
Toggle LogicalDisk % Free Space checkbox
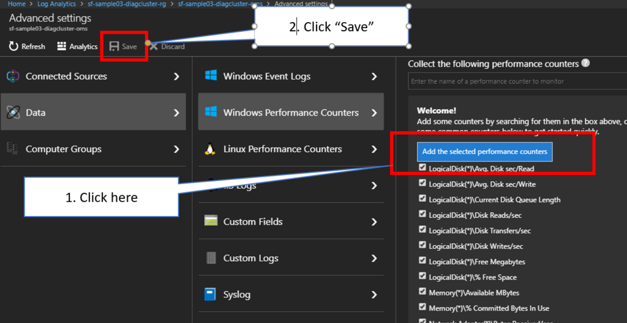point(422,276)
